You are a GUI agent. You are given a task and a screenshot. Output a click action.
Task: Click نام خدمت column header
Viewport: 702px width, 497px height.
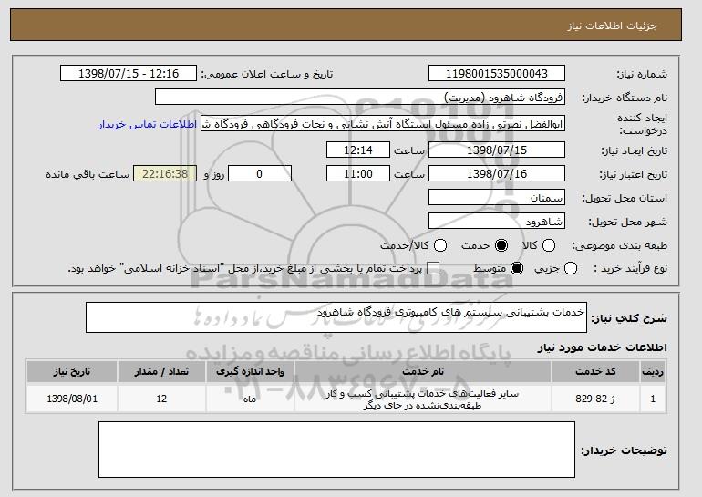(423, 372)
